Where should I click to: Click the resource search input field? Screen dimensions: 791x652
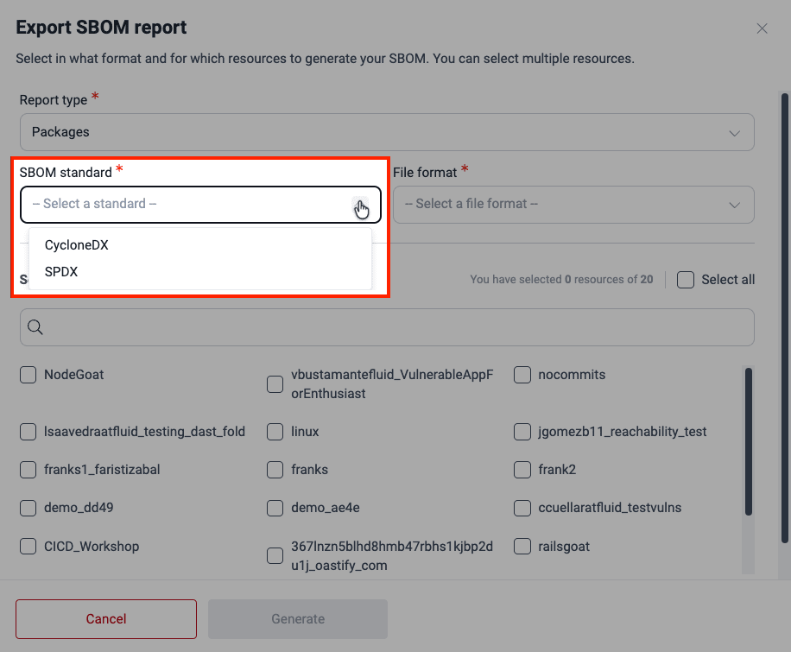(387, 327)
